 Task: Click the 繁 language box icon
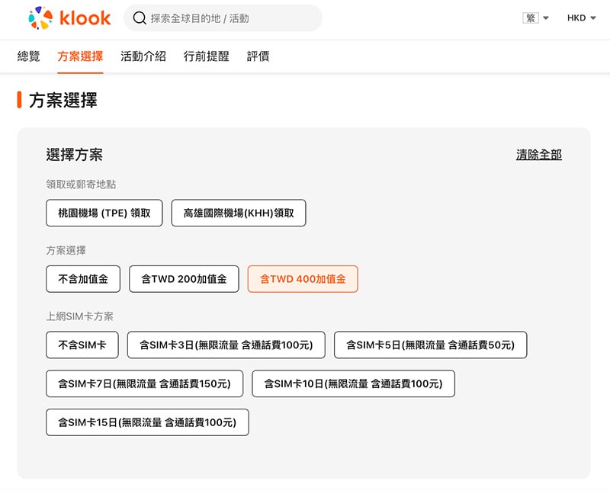click(531, 18)
